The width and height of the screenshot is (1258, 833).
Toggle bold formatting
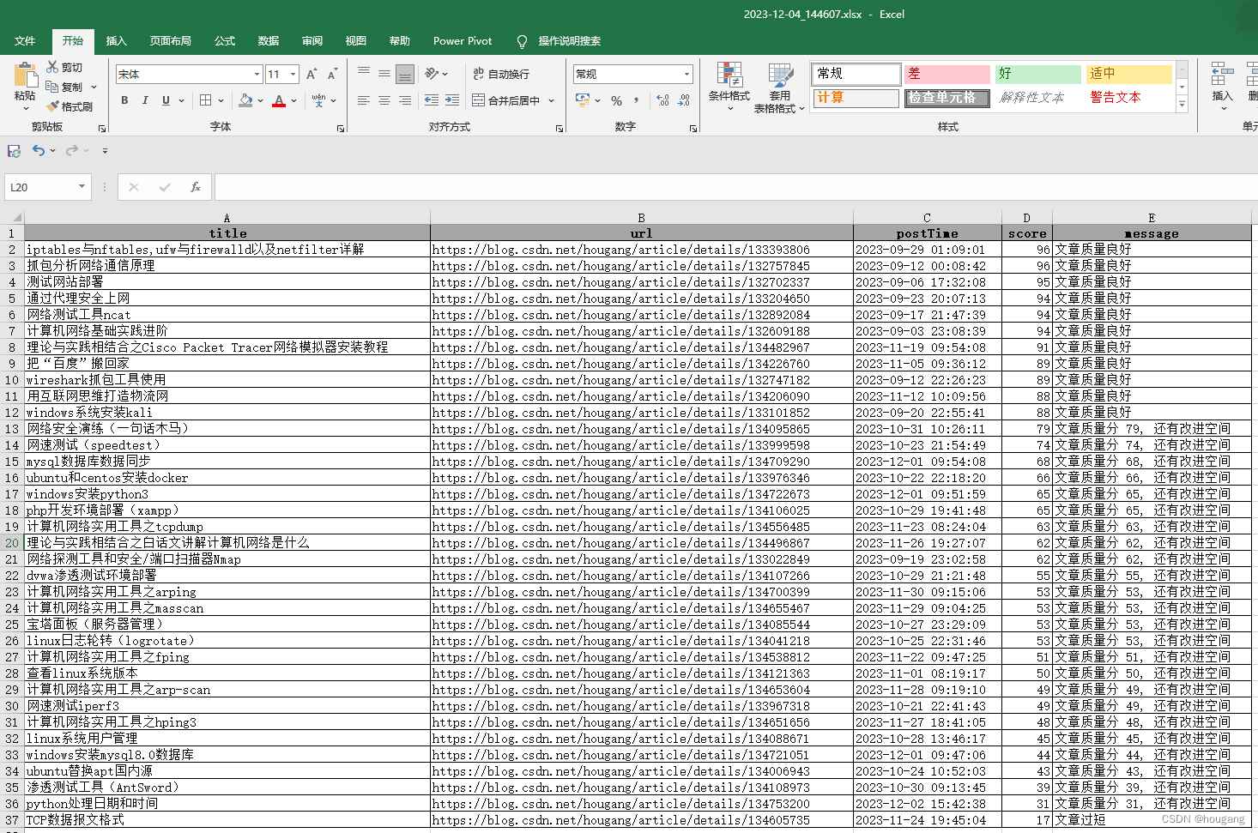pyautogui.click(x=124, y=100)
